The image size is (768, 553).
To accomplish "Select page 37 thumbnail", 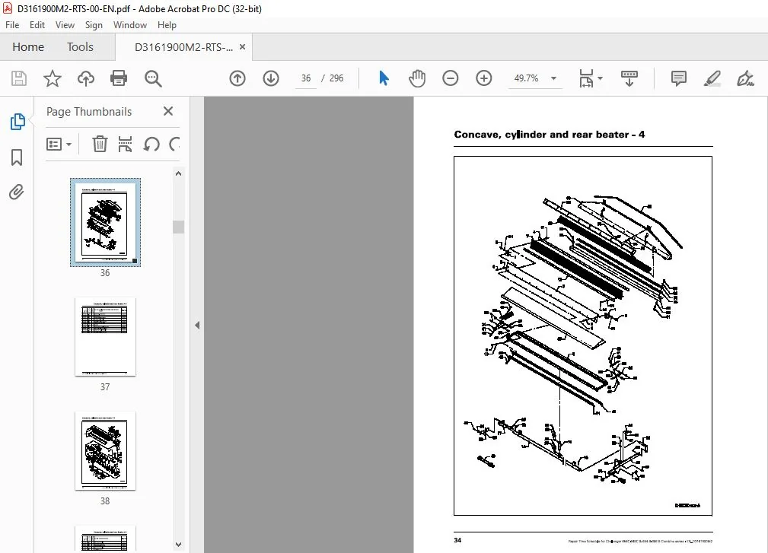I will tap(105, 337).
